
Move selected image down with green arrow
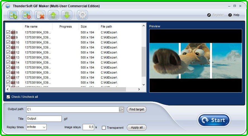tap(67, 15)
